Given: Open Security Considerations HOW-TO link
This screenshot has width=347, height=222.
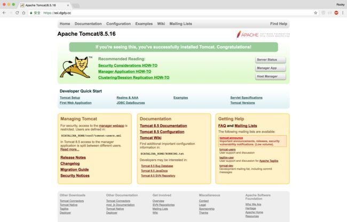Looking at the screenshot, I should click(128, 65).
